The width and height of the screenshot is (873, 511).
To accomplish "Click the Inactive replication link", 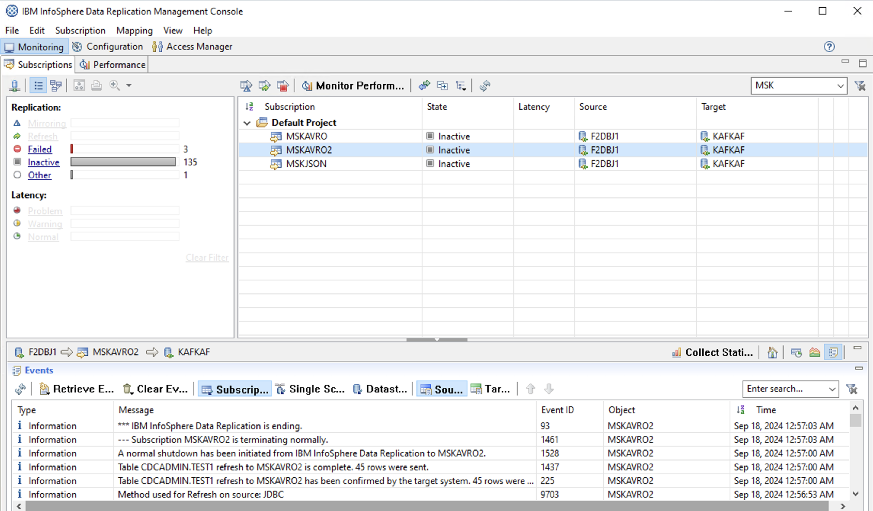I will click(44, 162).
